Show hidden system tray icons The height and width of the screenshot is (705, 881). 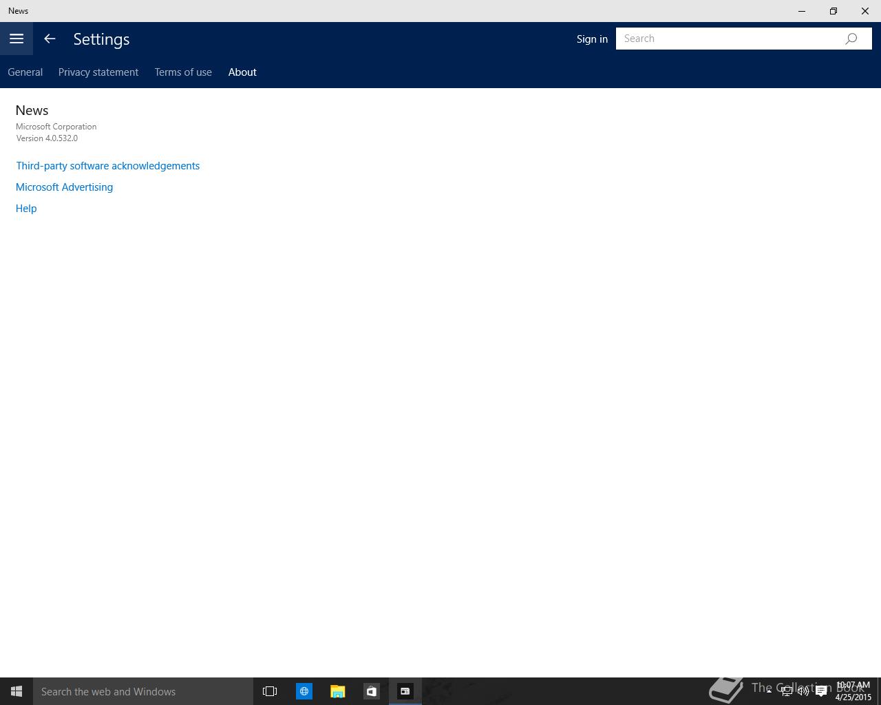(x=769, y=691)
